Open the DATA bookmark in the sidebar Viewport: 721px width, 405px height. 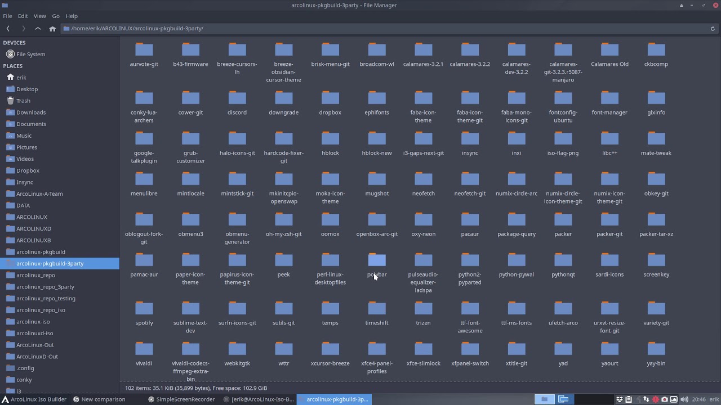tap(60, 205)
